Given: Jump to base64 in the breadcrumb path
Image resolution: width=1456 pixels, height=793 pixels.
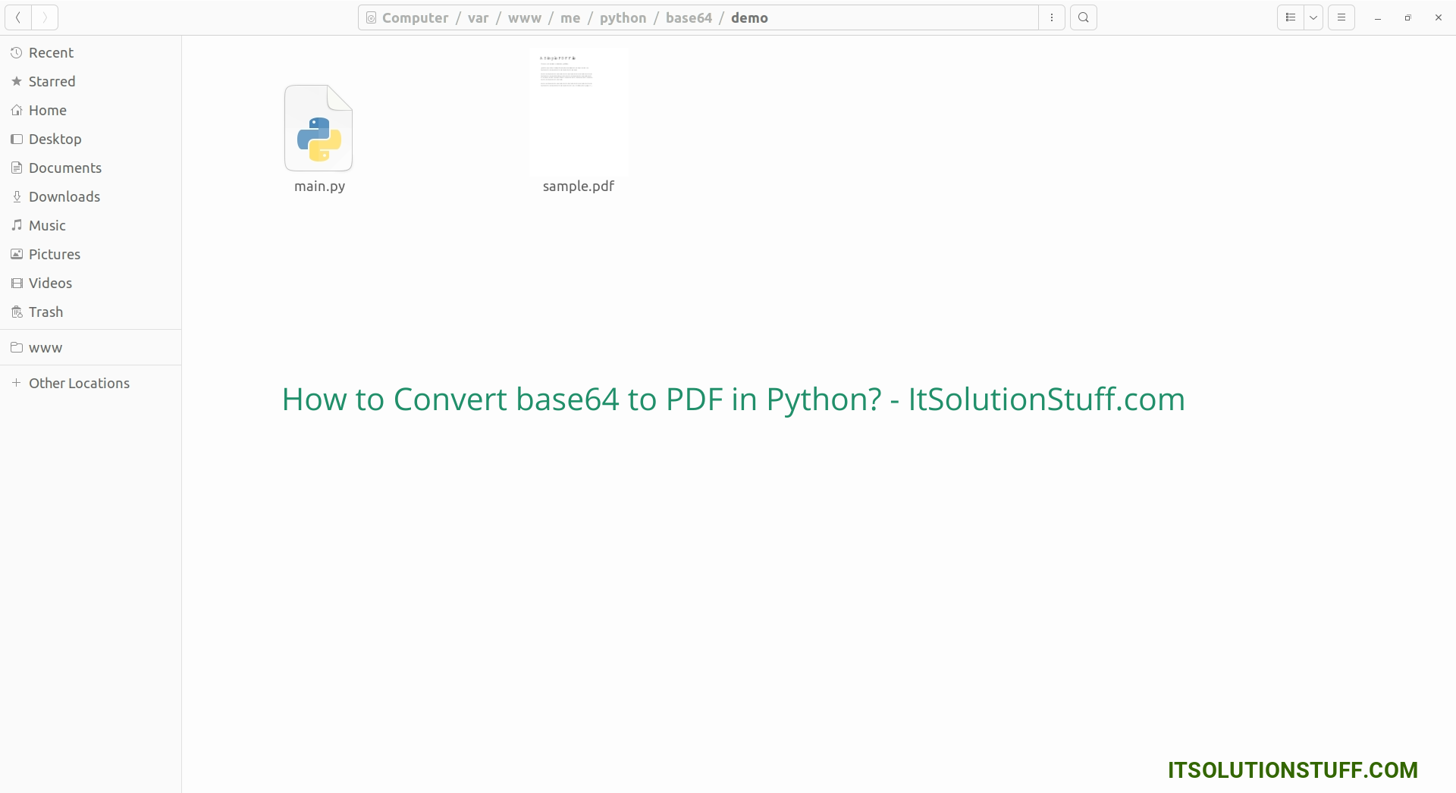Looking at the screenshot, I should click(x=689, y=17).
